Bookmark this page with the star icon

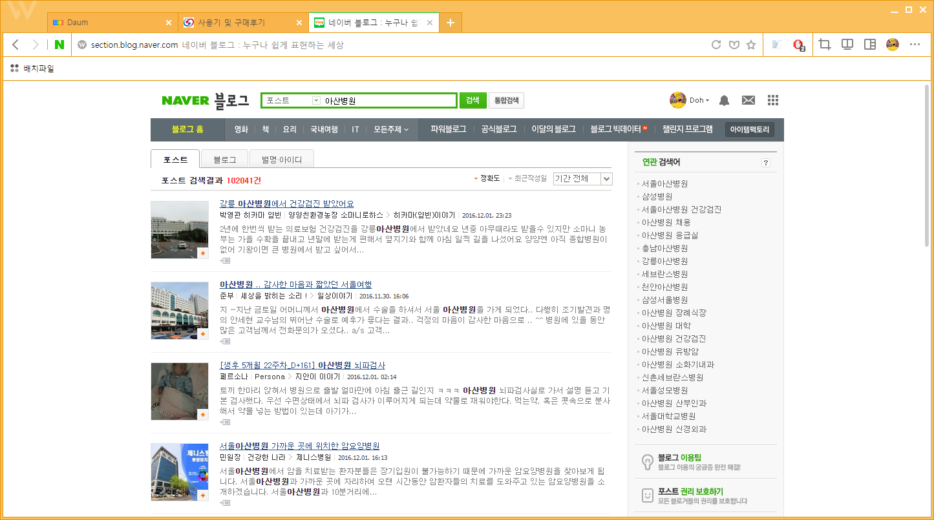[751, 45]
